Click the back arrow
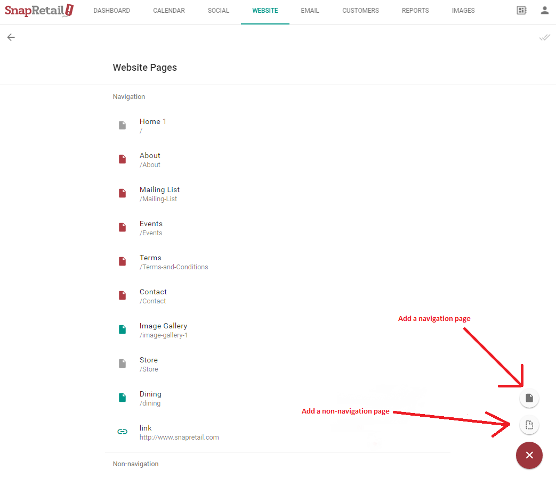 (x=11, y=37)
